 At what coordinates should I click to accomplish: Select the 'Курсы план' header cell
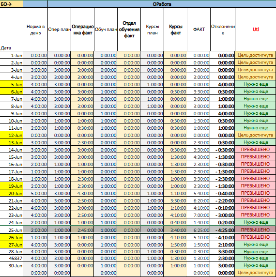coord(152,30)
